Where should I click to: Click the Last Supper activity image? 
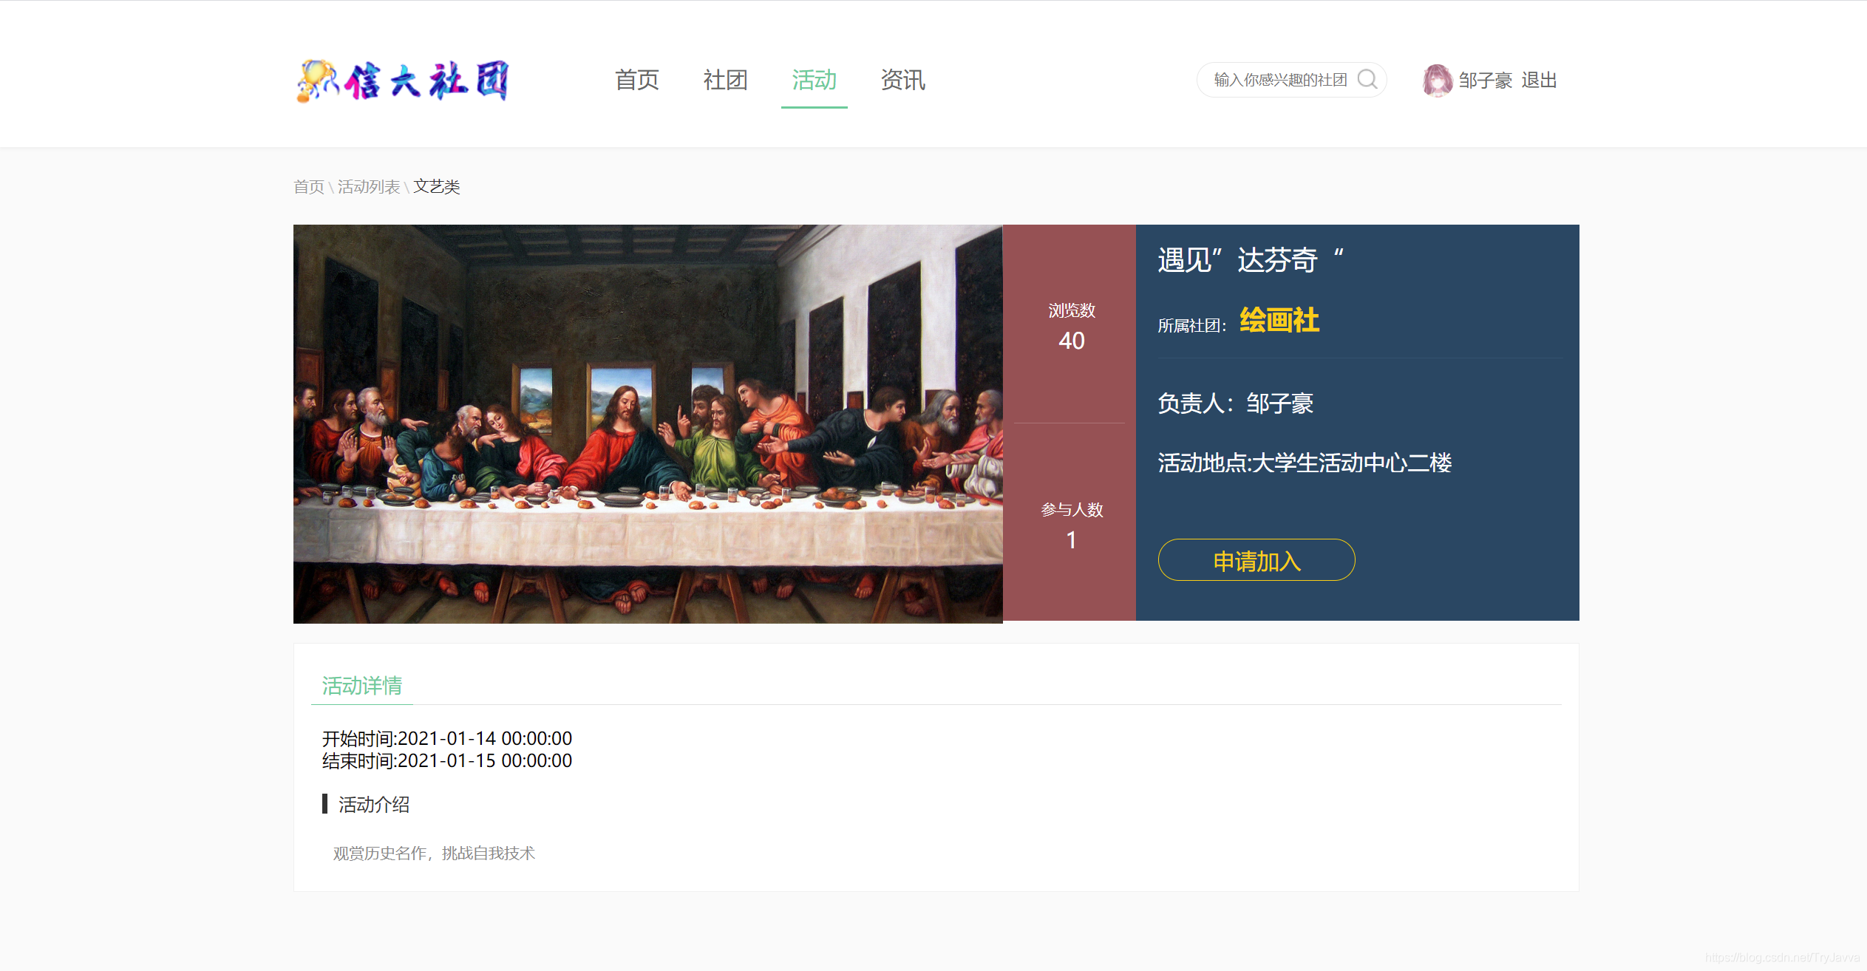point(648,423)
